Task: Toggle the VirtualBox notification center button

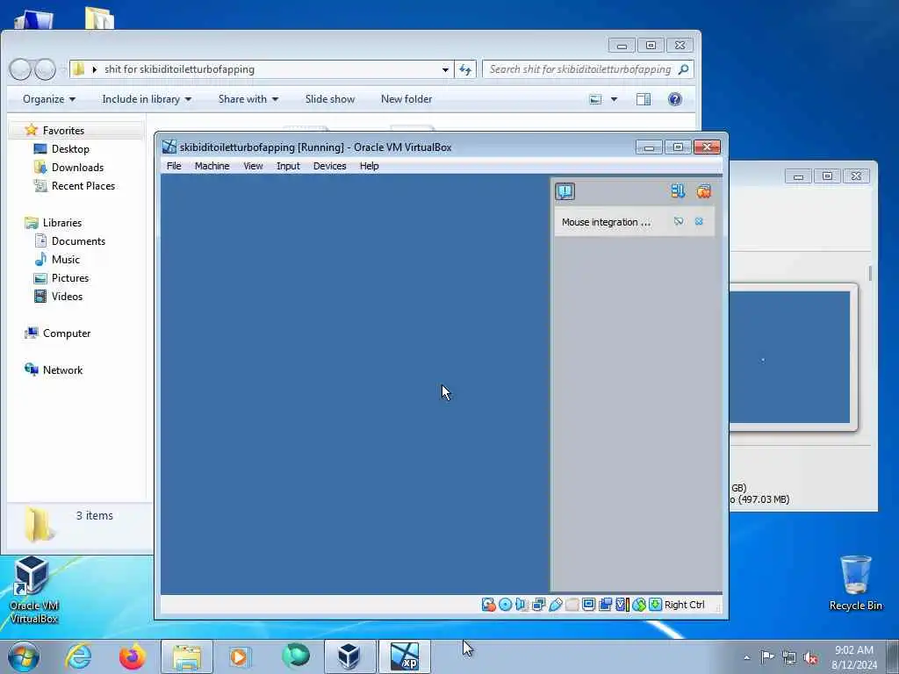Action: click(565, 191)
